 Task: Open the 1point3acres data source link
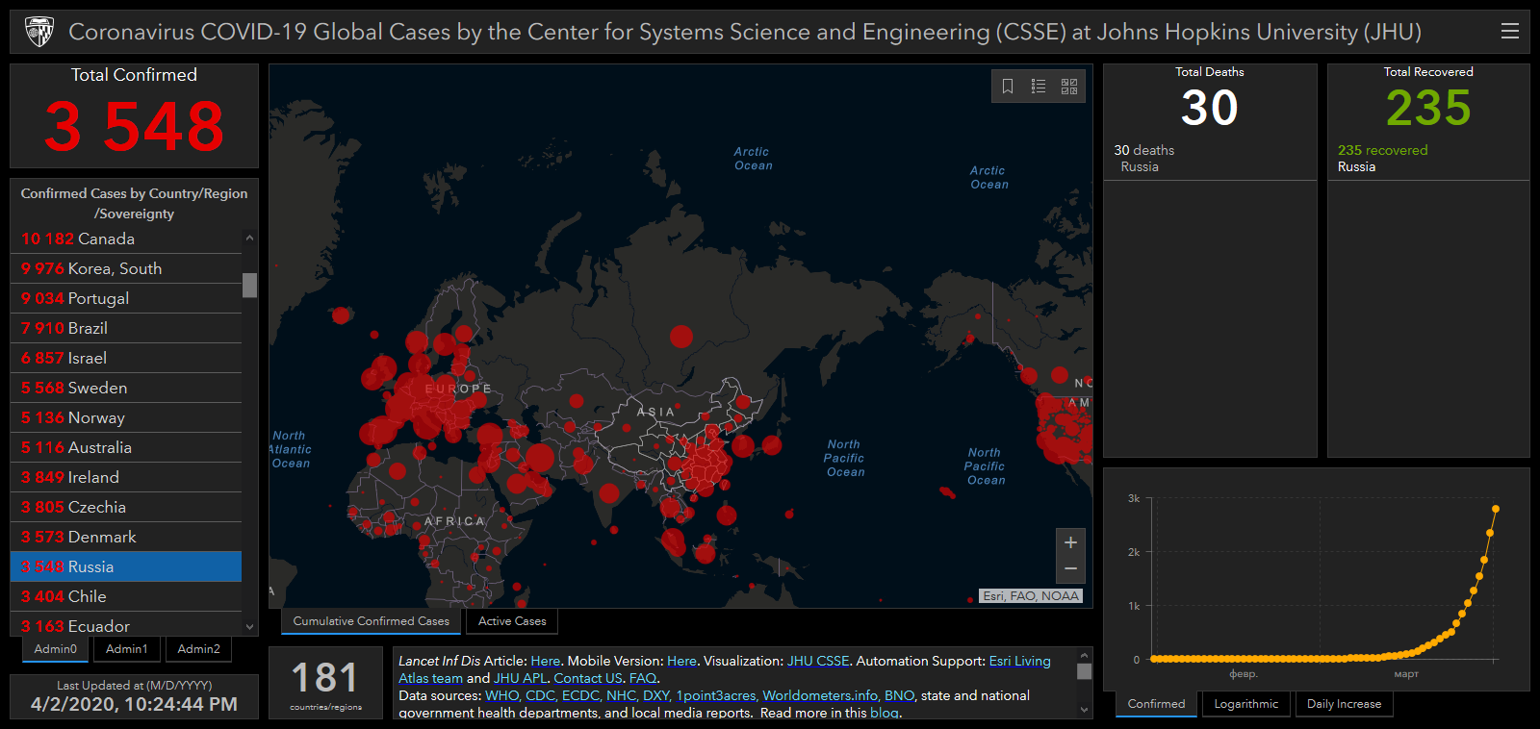[x=715, y=695]
